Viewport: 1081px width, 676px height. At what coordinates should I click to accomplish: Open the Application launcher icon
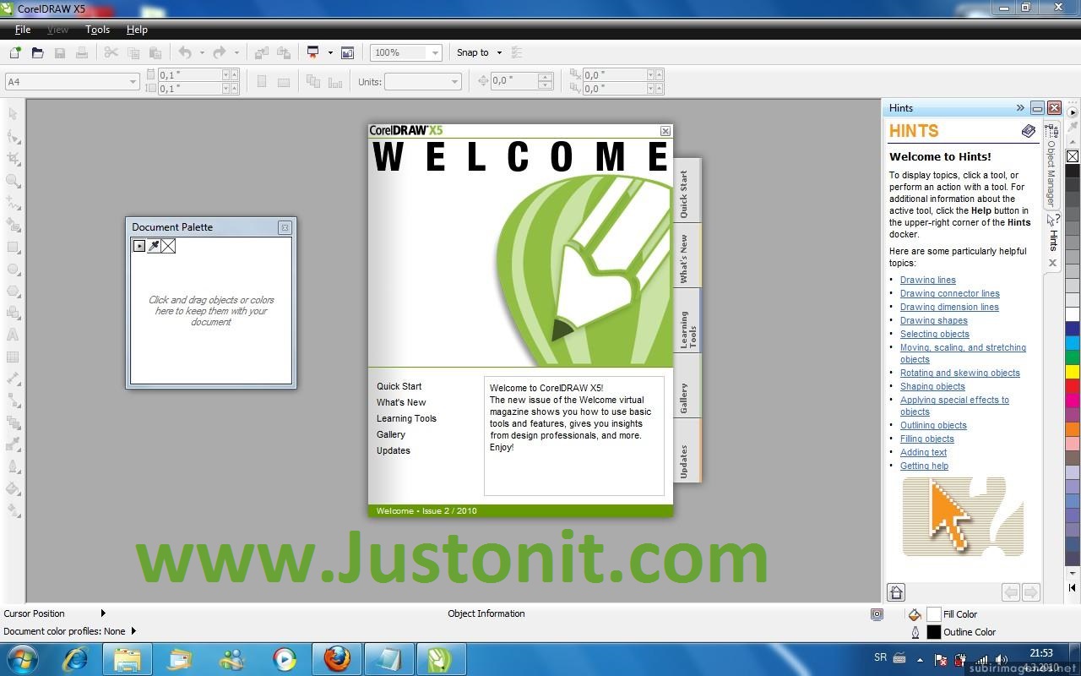point(313,52)
